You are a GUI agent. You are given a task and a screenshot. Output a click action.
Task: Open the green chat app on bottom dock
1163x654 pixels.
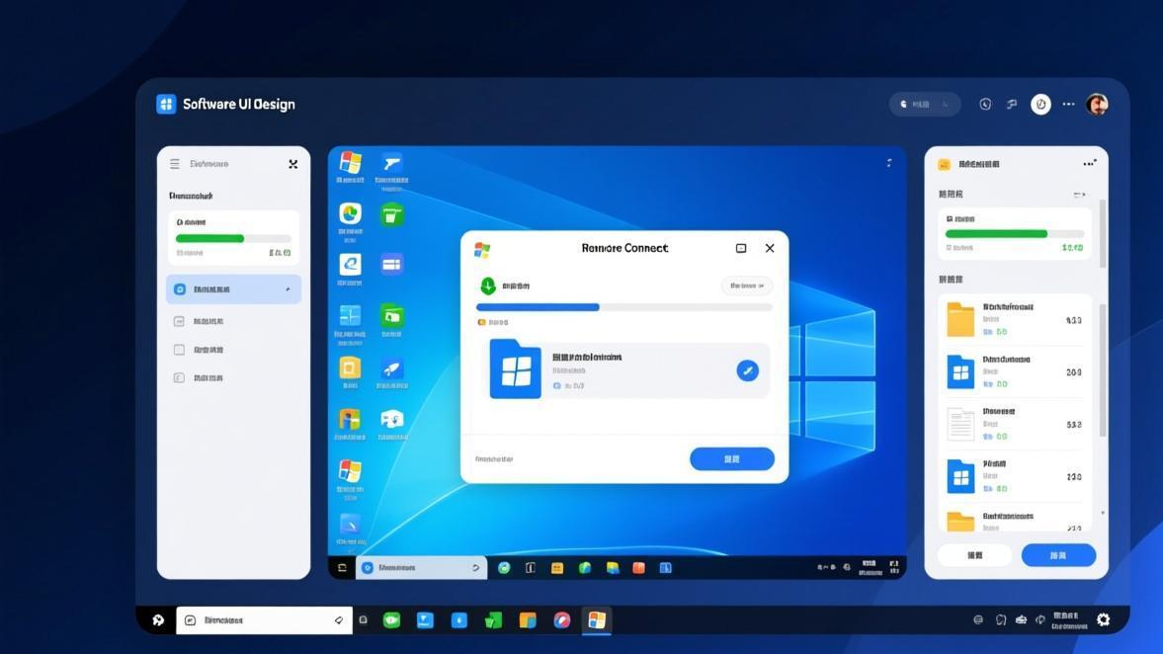[391, 620]
